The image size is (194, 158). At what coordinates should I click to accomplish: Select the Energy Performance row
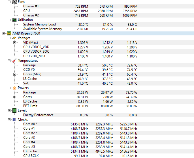[x=108, y=115]
